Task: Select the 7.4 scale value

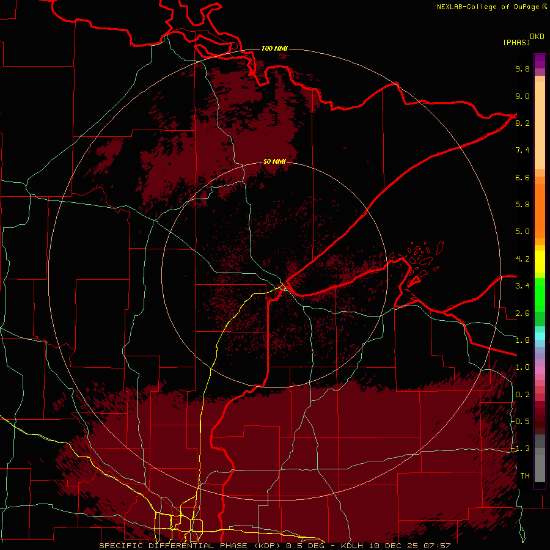Action: coord(522,150)
